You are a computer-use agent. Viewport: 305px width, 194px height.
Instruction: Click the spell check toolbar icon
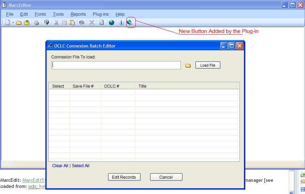coord(47,22)
